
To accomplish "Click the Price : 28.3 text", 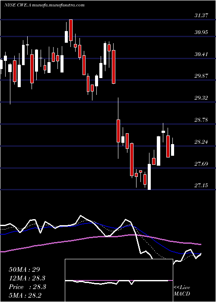I will (27, 287).
